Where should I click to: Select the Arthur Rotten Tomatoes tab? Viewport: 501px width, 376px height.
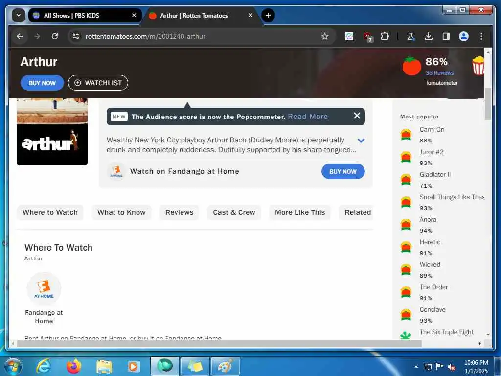click(201, 15)
